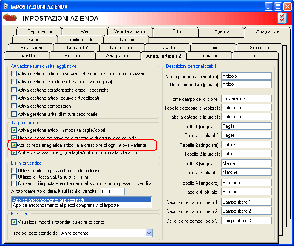This screenshot has width=294, height=246.
Task: Click the strawberry logo icon
Action: (x=10, y=17)
